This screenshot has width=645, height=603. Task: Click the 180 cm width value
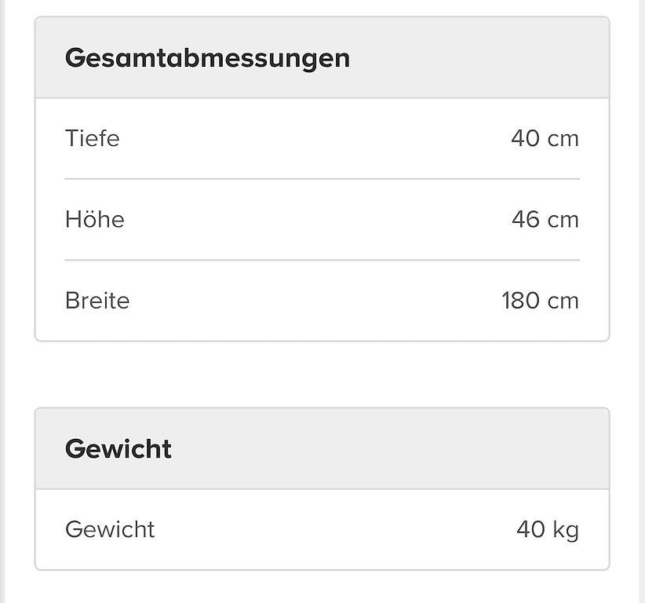[540, 300]
